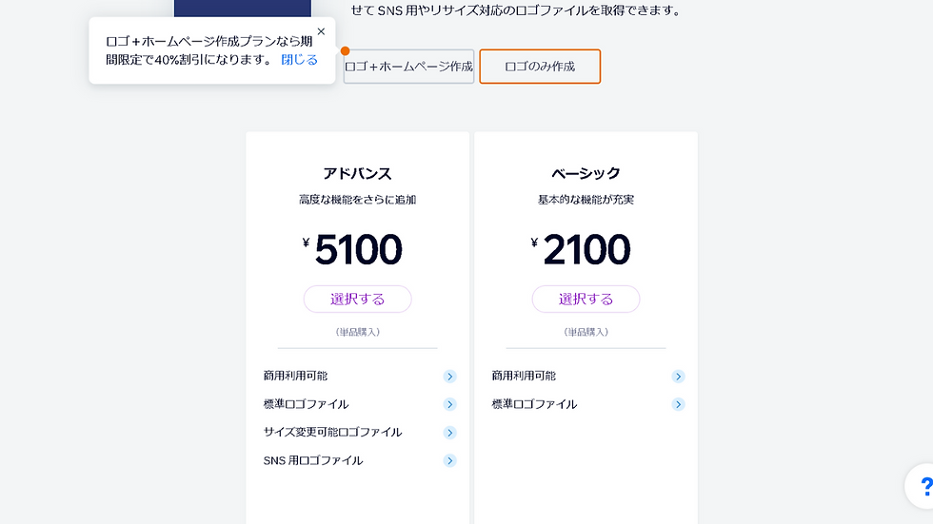
Task: Click the サイズ変更可能ロゴファイル feature label
Action: 332,433
